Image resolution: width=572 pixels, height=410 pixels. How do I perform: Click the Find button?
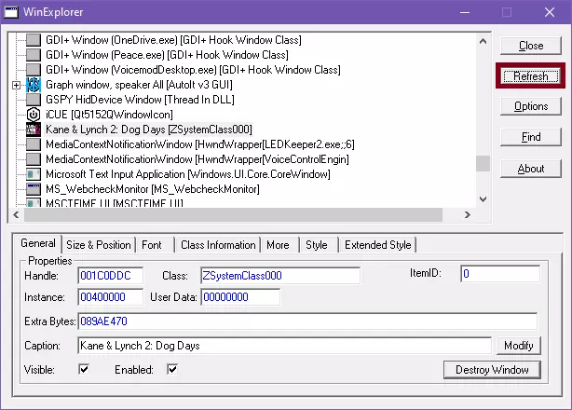coord(531,137)
